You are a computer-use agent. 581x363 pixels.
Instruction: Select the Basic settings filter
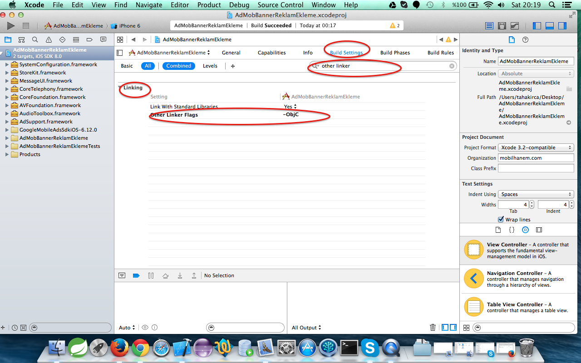[x=127, y=66]
